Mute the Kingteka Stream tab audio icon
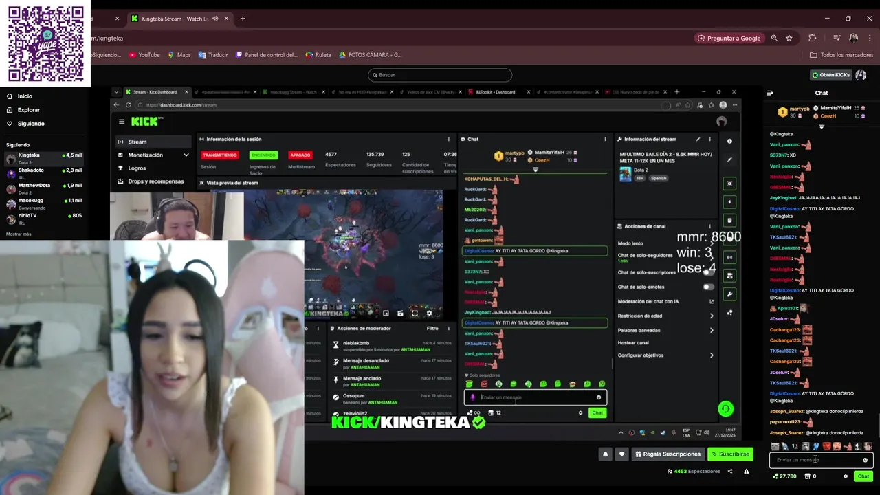 [216, 19]
